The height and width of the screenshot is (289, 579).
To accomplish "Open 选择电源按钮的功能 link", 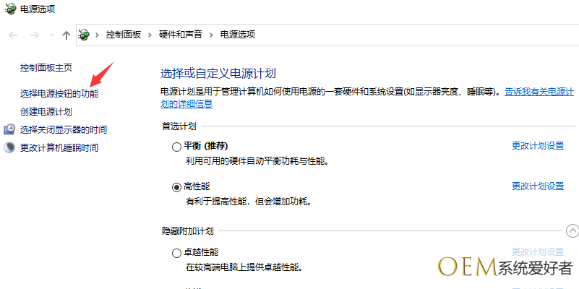I will click(59, 94).
